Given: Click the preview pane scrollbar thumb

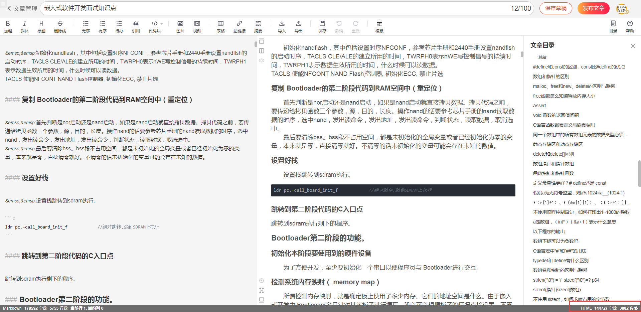Looking at the screenshot, I should click(522, 54).
